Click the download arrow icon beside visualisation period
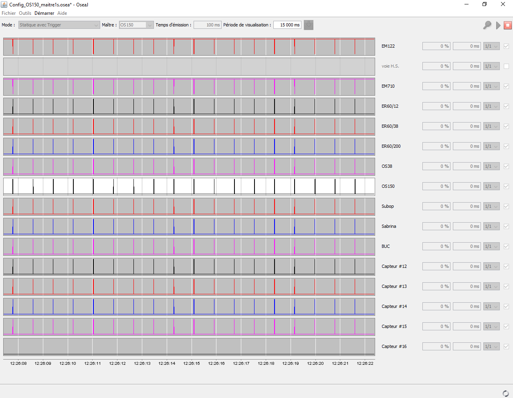The height and width of the screenshot is (398, 513). pyautogui.click(x=309, y=25)
